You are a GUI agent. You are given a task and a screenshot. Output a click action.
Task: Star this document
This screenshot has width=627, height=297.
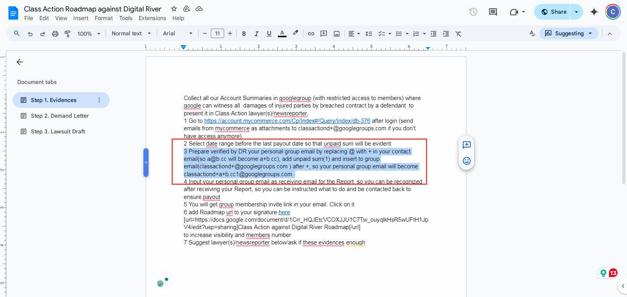click(174, 9)
